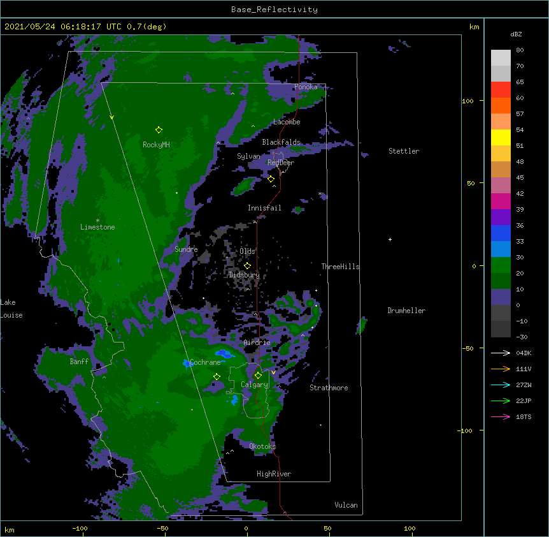This screenshot has height=537, width=549.
Task: Click the RockyMH label on map
Action: 156,145
